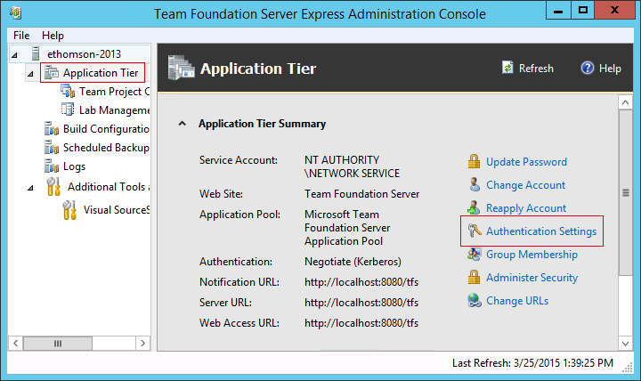
Task: Click the Update Password lock icon
Action: (x=474, y=161)
